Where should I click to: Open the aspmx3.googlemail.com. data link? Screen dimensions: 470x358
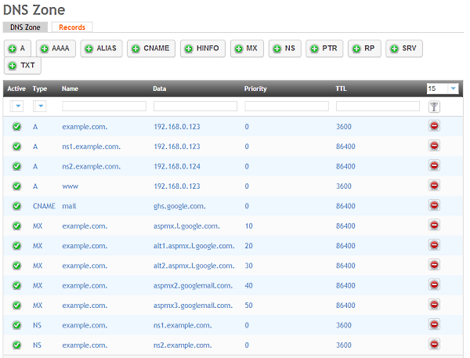click(193, 306)
